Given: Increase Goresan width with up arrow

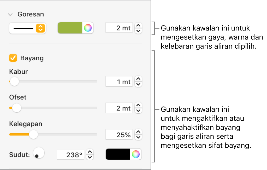Looking at the screenshot, I should [139, 25].
